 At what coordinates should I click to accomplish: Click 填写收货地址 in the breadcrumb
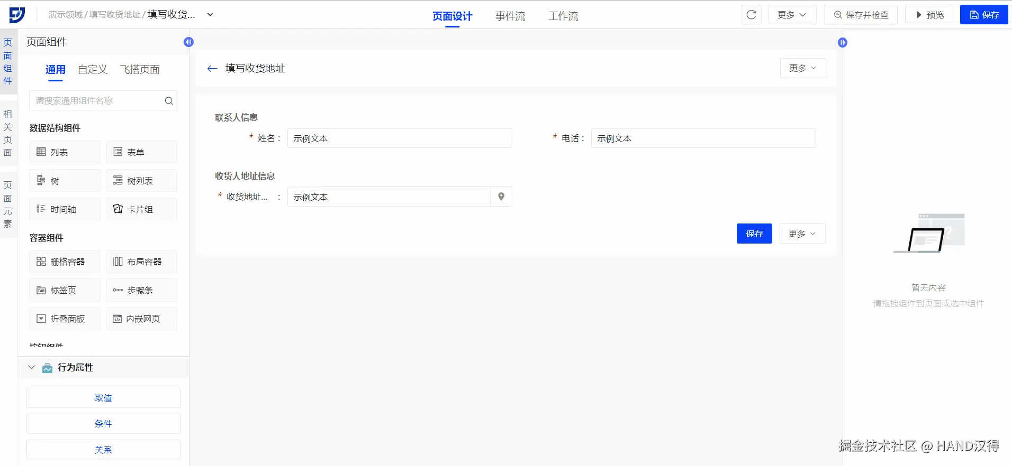[x=115, y=14]
